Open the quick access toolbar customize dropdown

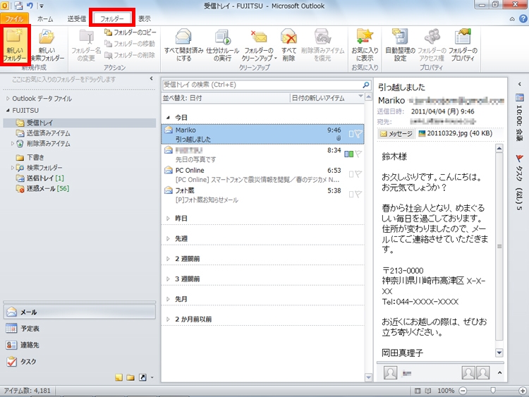(42, 6)
